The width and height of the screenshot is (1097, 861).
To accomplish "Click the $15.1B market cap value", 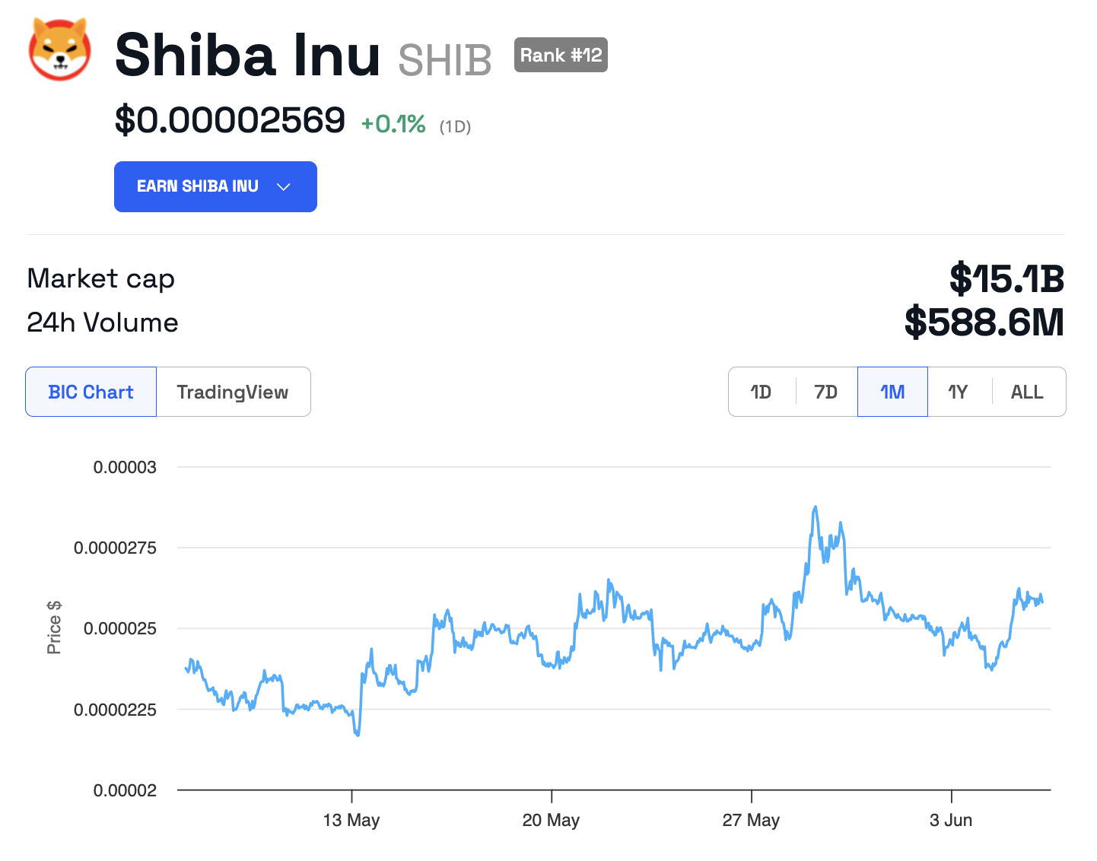I will (1006, 278).
